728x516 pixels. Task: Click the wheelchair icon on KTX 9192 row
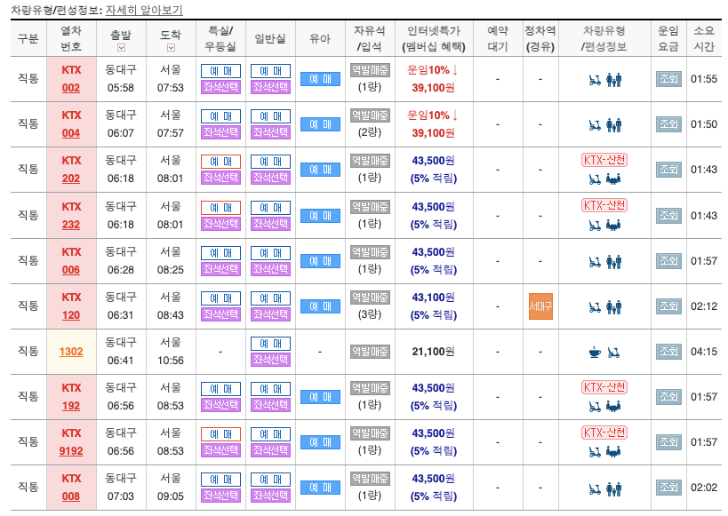(594, 451)
